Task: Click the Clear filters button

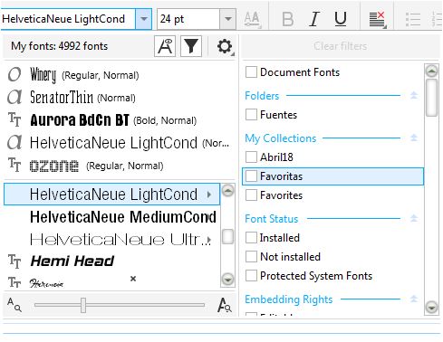Action: (x=340, y=46)
